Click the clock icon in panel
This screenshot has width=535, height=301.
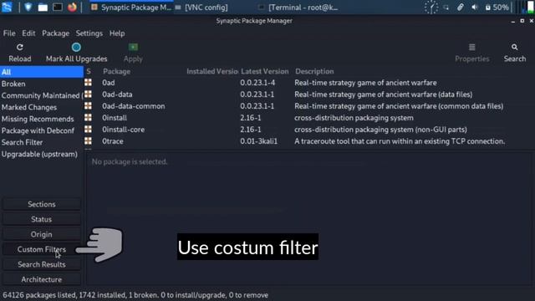(x=431, y=8)
